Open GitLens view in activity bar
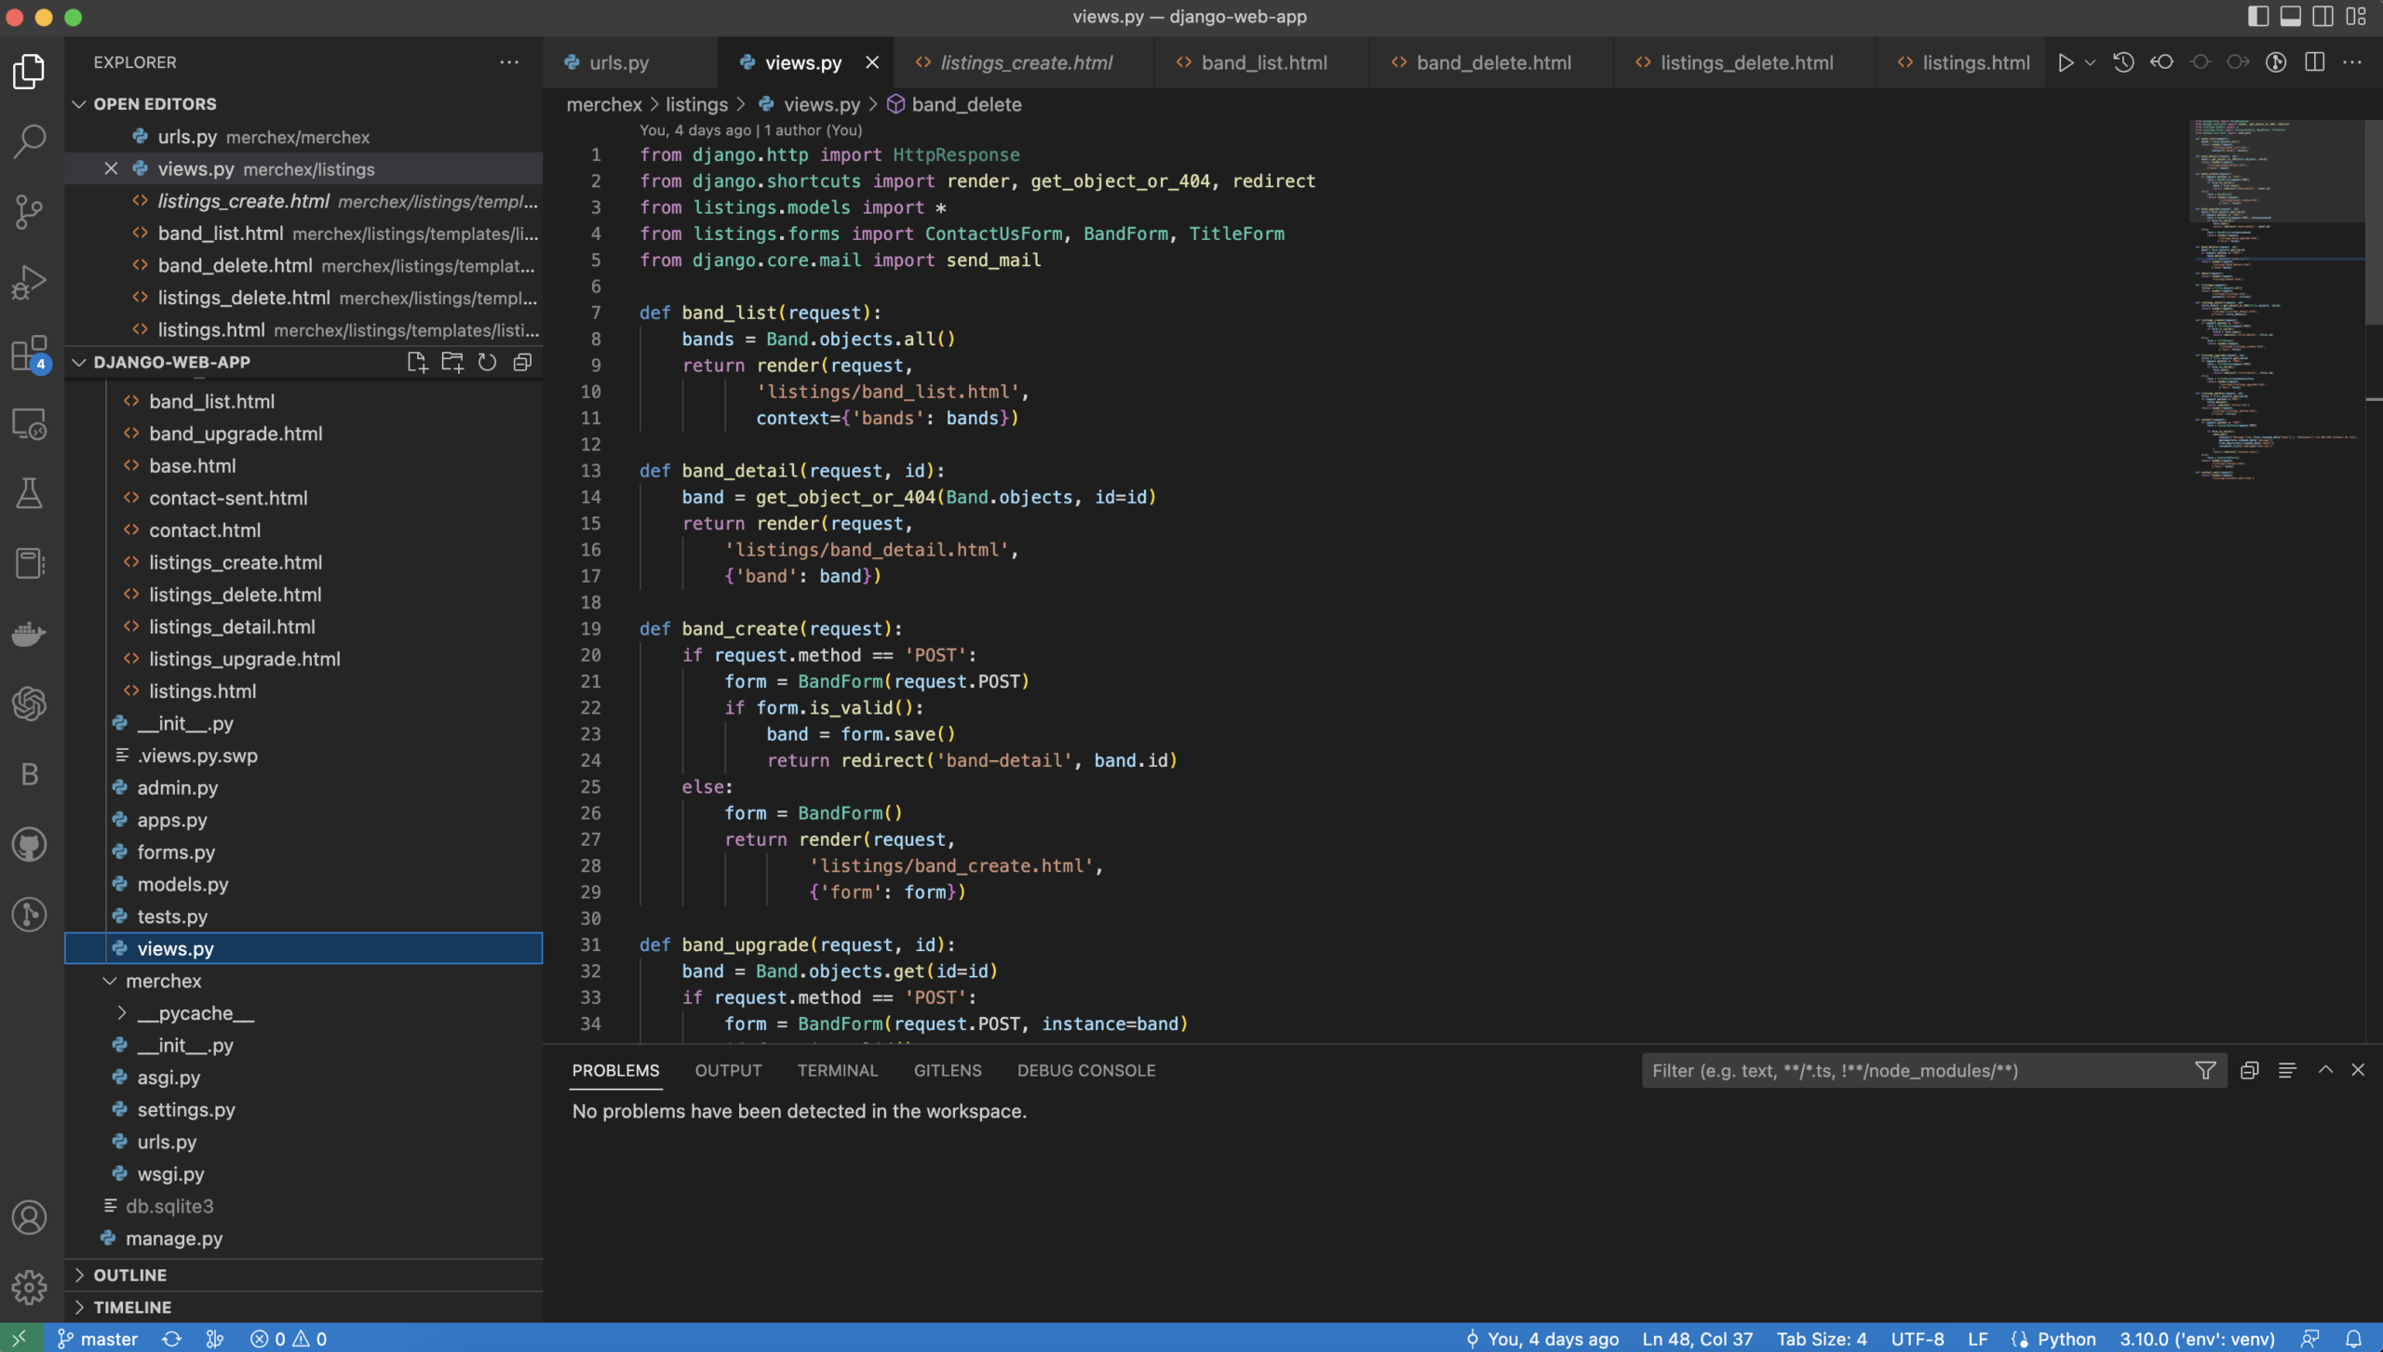Viewport: 2383px width, 1352px height. [x=30, y=915]
